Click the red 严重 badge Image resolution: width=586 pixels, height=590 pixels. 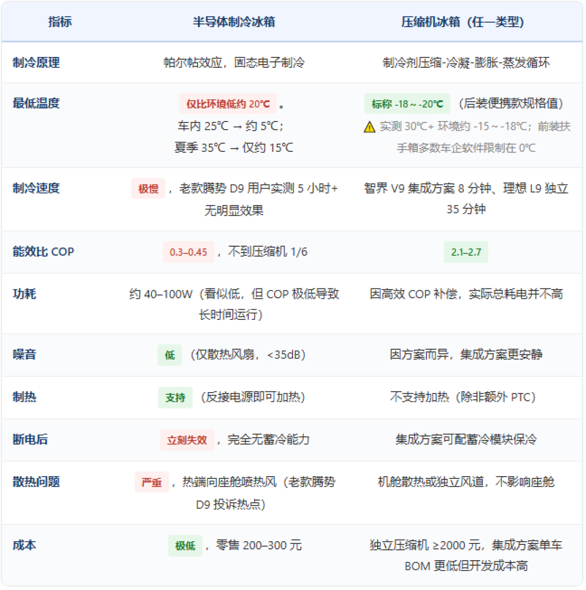tap(152, 483)
